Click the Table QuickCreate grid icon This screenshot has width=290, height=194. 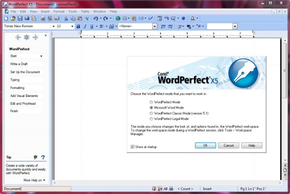pyautogui.click(x=125, y=19)
